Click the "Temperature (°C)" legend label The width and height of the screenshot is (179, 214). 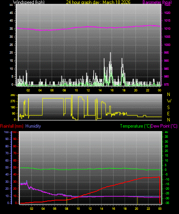coord(135,126)
